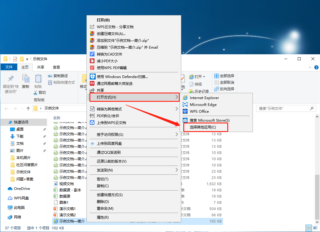The width and height of the screenshot is (320, 232).
Task: Click the Copy path (复制路径) icon
Action: (x=50, y=76)
